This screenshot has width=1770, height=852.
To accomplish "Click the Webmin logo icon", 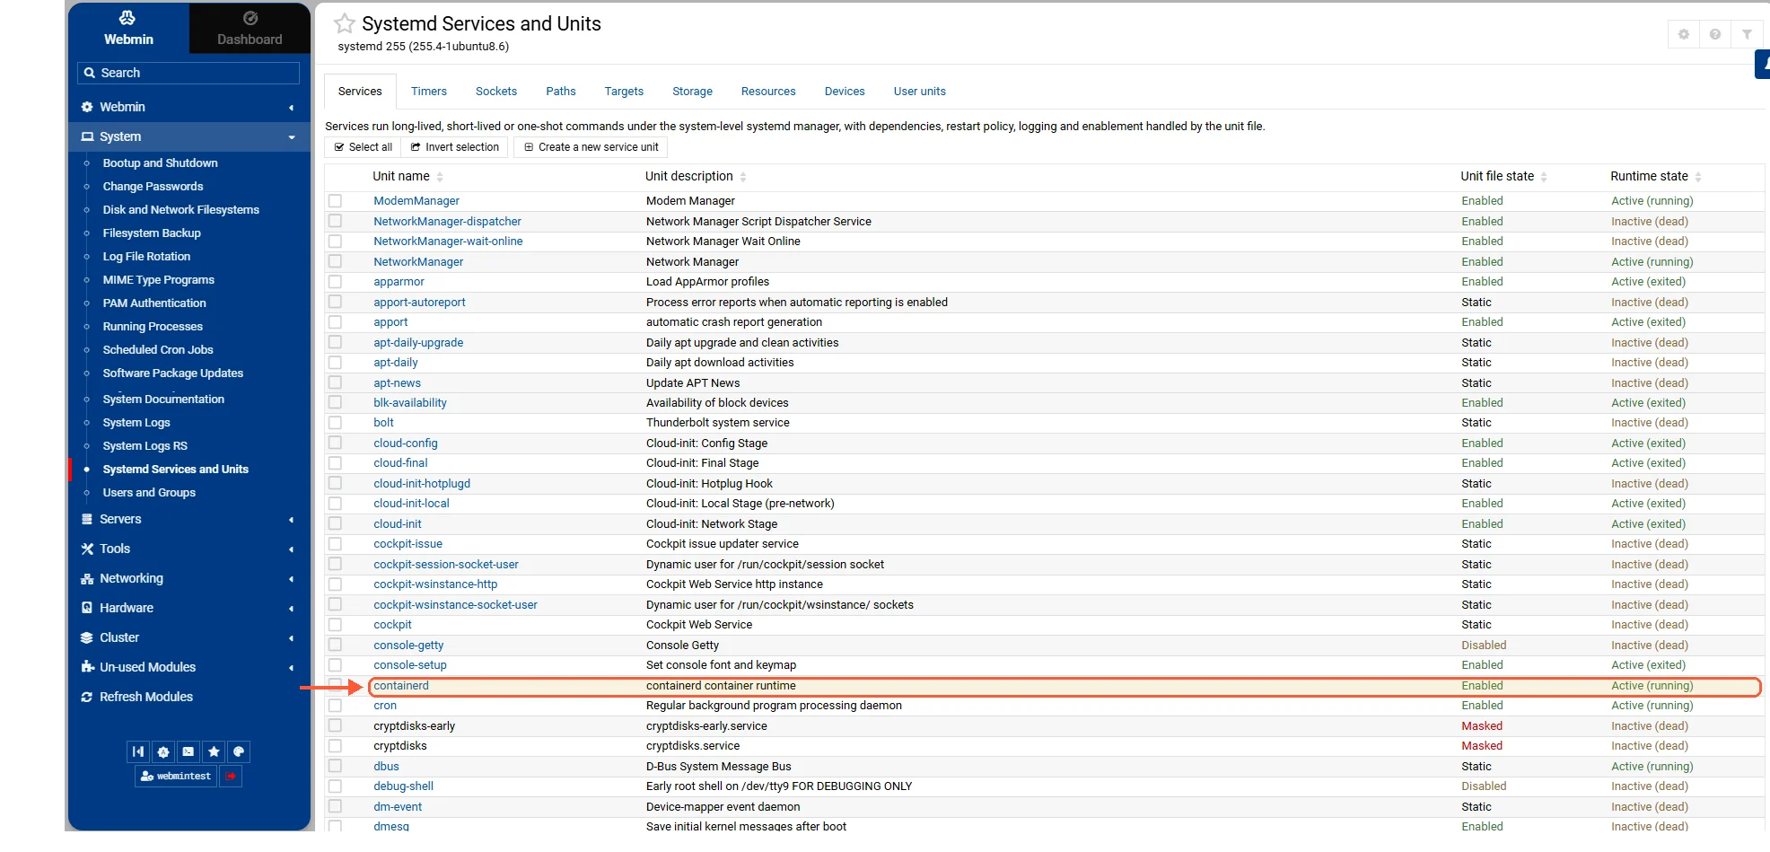I will coord(127,18).
